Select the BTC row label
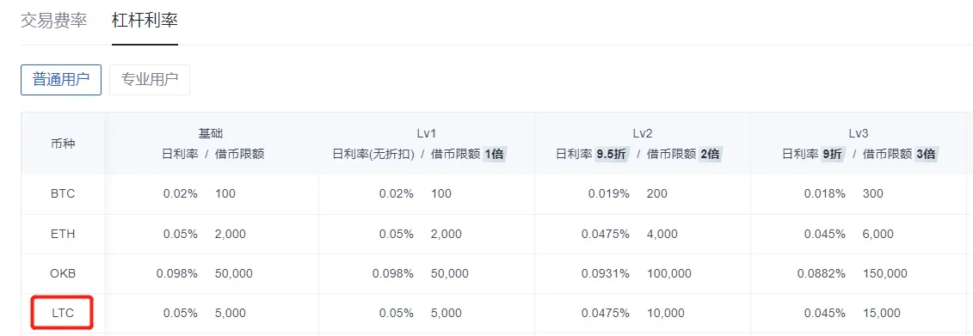This screenshot has height=336, width=973. [x=63, y=194]
